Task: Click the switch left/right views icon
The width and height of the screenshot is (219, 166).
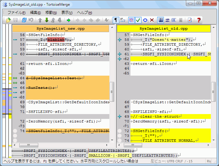Action: 167,20
